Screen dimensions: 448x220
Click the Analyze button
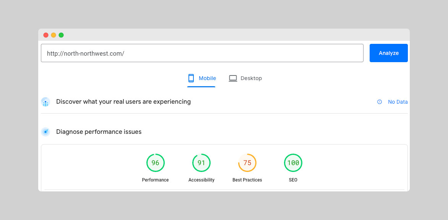point(388,53)
